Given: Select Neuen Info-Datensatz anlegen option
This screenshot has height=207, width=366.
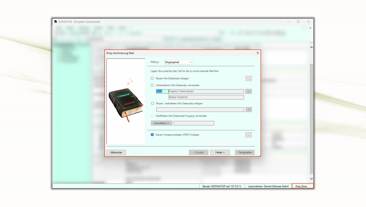Looking at the screenshot, I should tap(152, 79).
